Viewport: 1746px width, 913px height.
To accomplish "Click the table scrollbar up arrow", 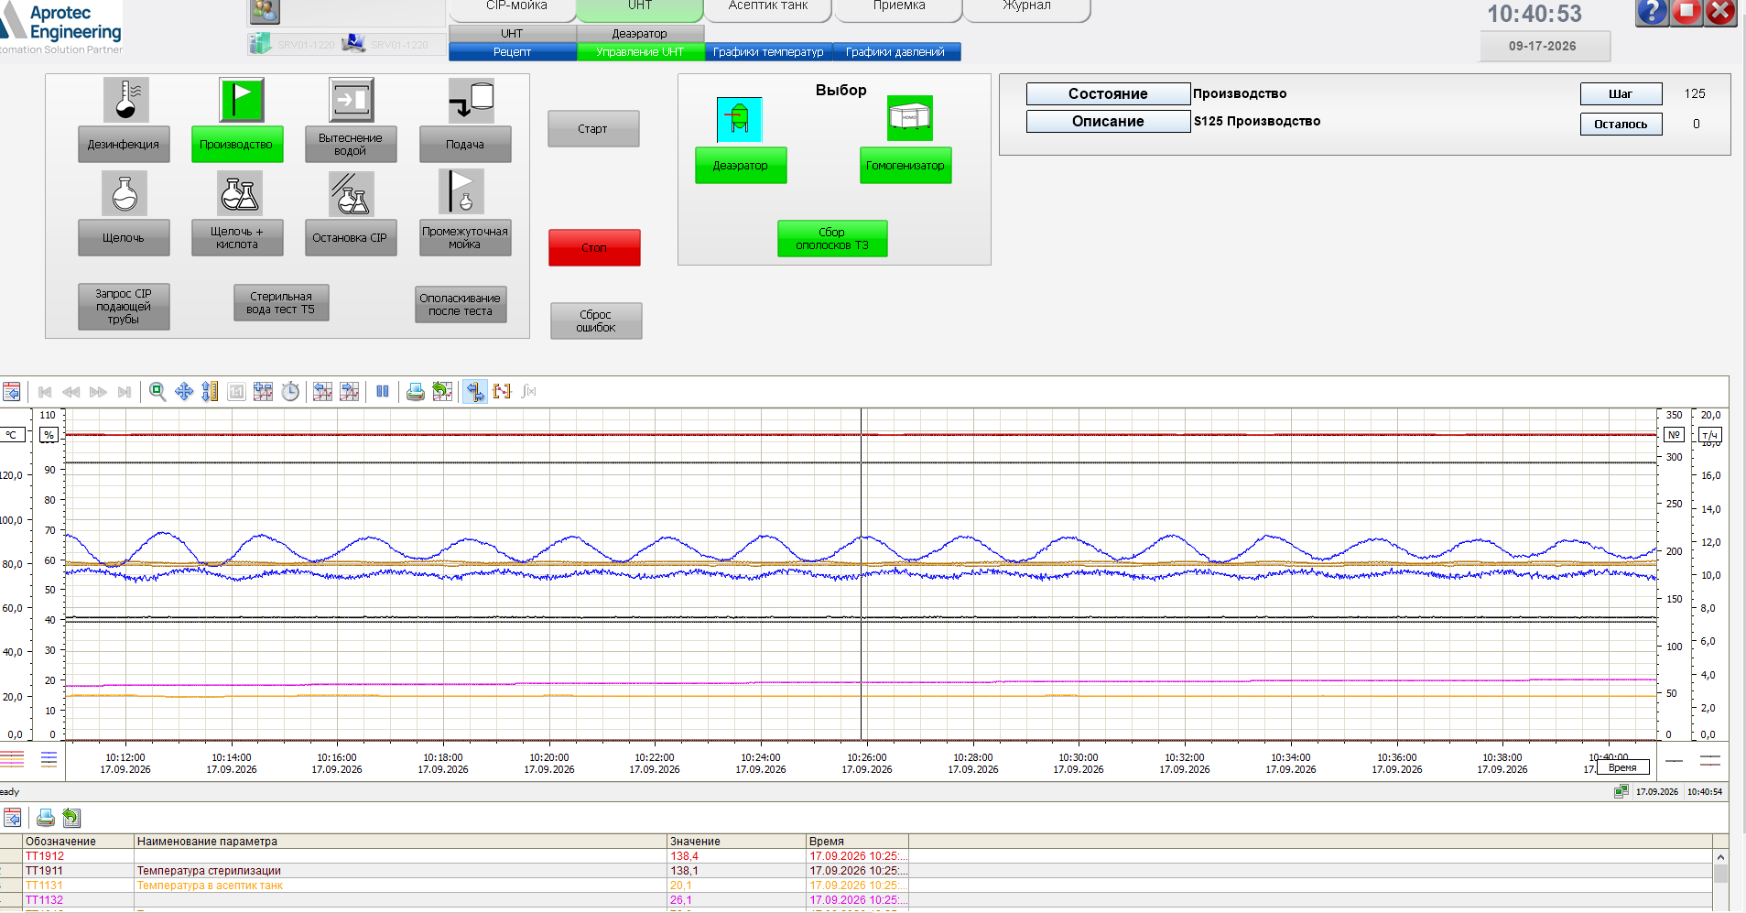I will [1720, 857].
